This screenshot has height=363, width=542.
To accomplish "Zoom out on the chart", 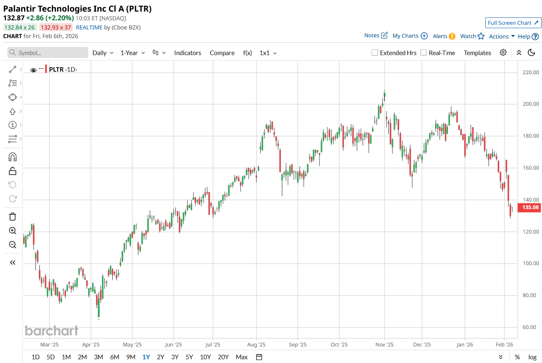I will [x=12, y=245].
